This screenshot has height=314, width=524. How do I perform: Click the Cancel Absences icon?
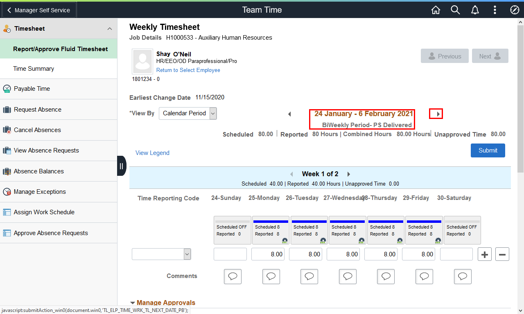(x=7, y=130)
